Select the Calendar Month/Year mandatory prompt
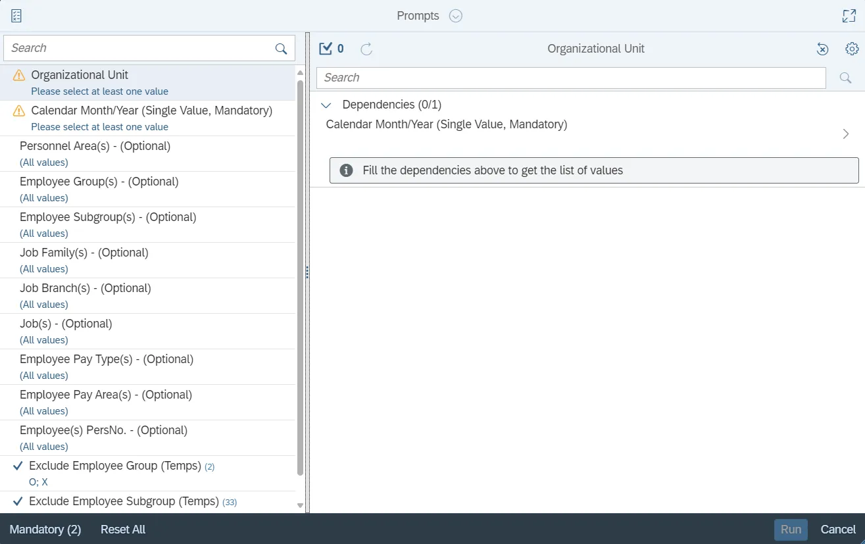865x544 pixels. click(x=151, y=111)
